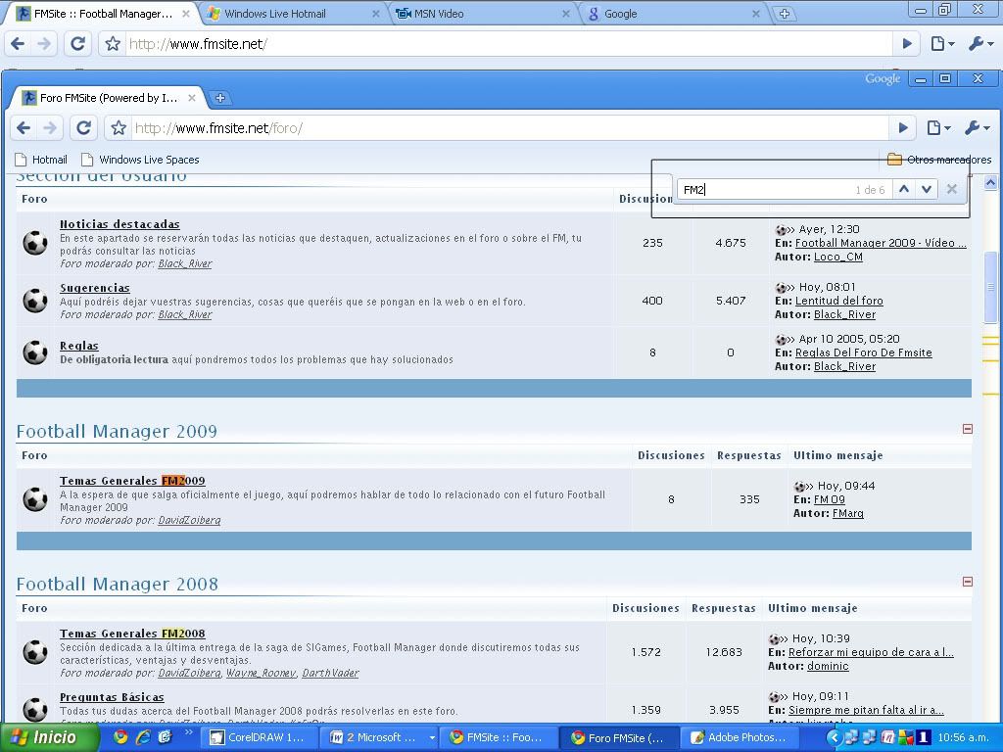The width and height of the screenshot is (1003, 752).
Task: Click Forward arrow in the front Foro FMSite window
Action: click(x=50, y=128)
